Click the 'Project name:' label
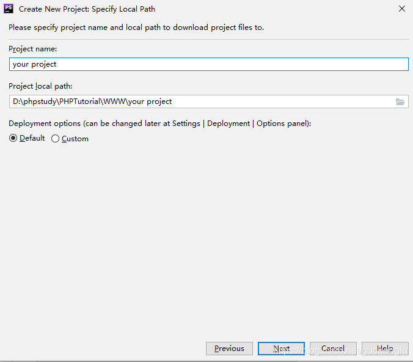 pos(32,49)
